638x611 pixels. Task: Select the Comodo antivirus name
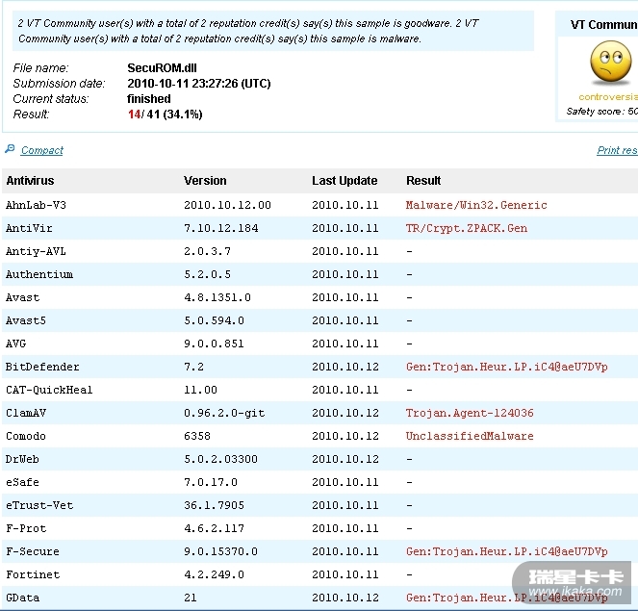click(x=26, y=437)
